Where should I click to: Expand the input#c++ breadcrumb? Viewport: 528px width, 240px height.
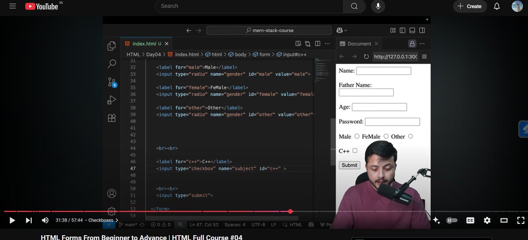(x=291, y=55)
